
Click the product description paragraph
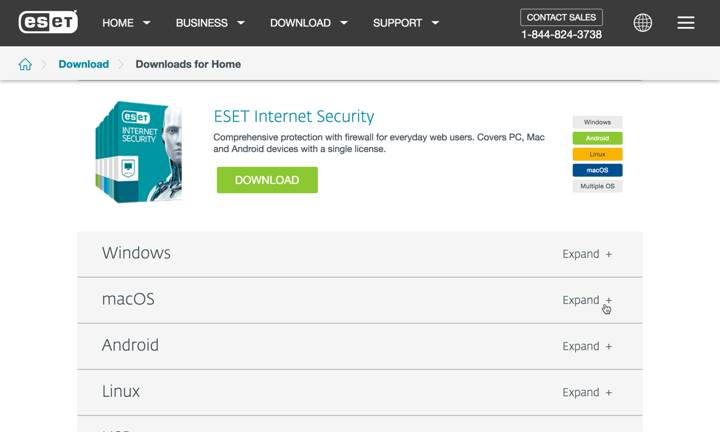tap(379, 143)
